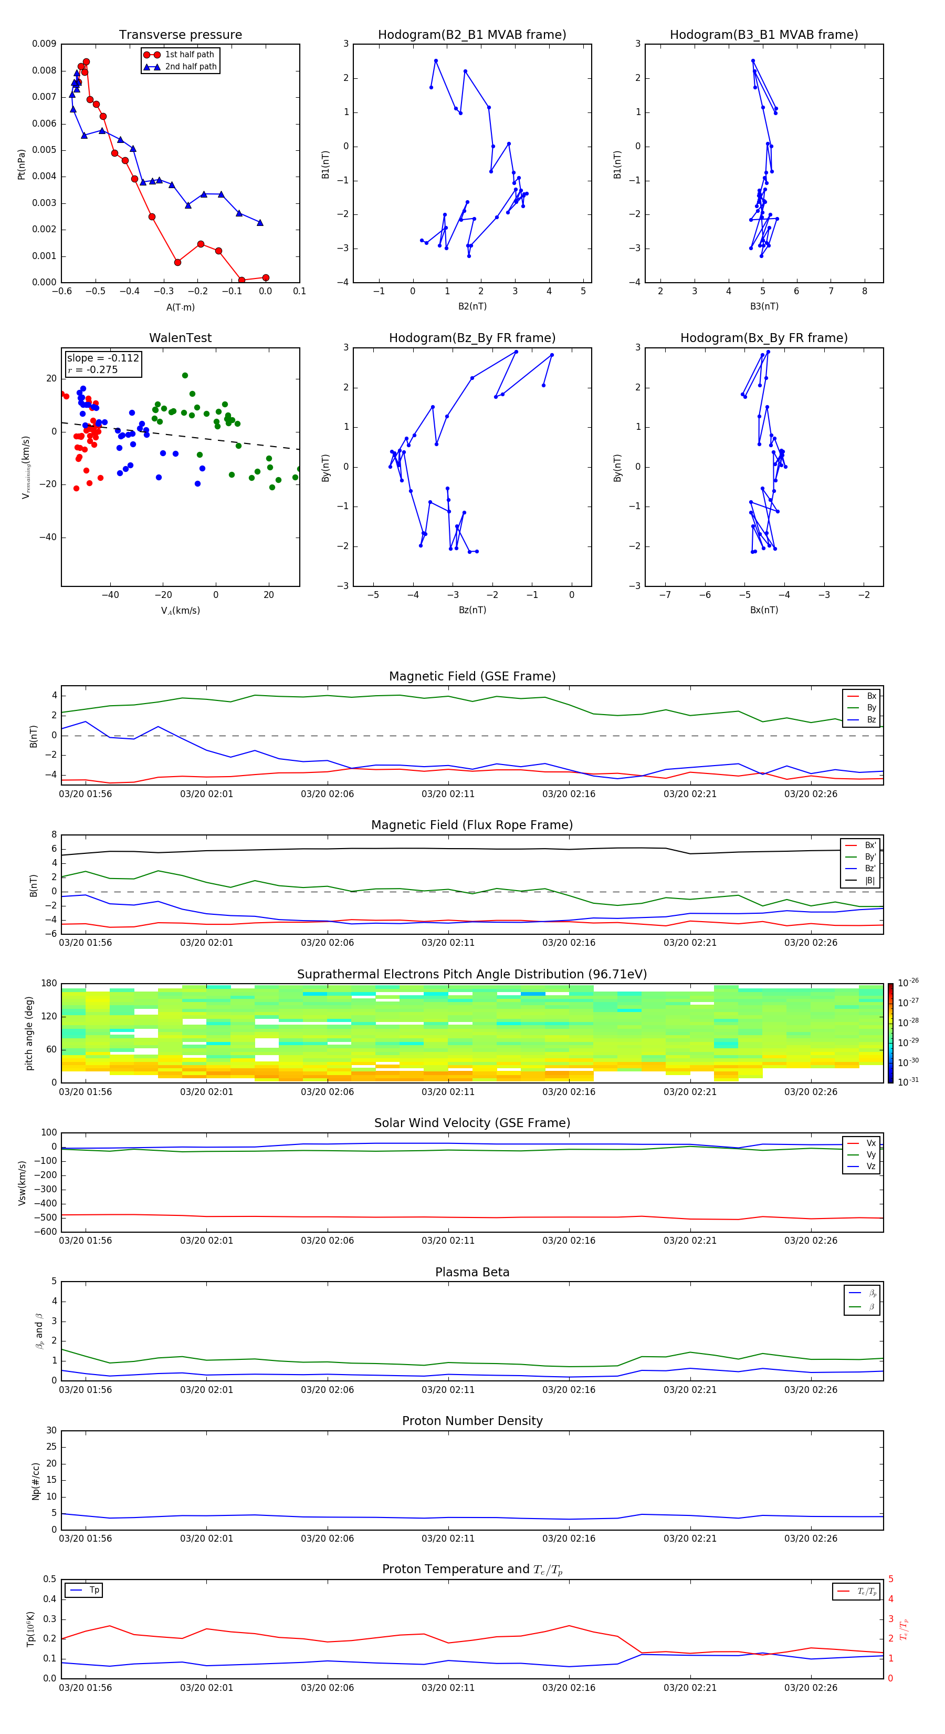Click '03/20 02:11' tick under GSE magnetic field plot

[x=448, y=794]
